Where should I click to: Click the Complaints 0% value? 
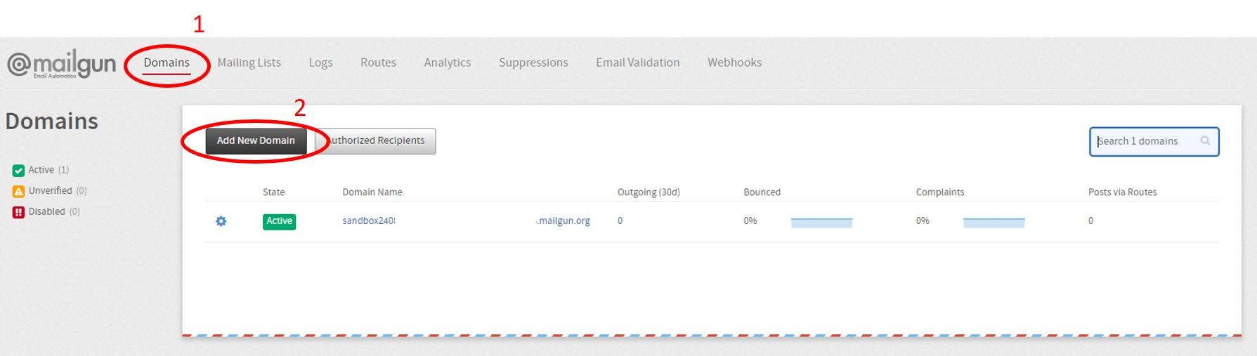point(922,220)
